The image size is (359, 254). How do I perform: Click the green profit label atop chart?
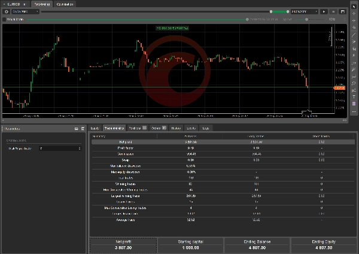(x=172, y=28)
